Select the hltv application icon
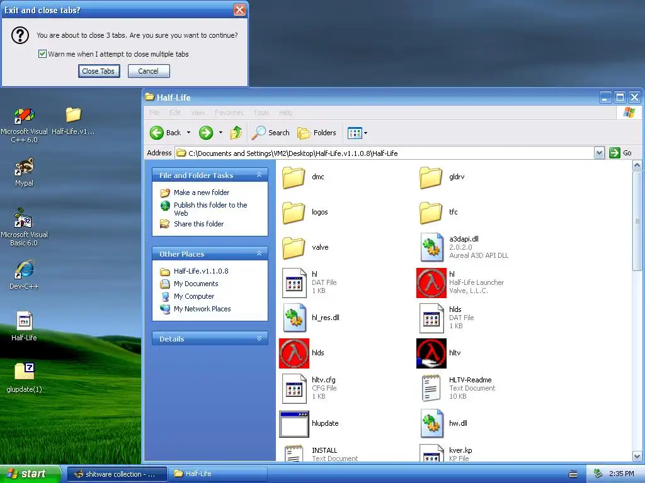Screen dimensions: 645x483 tap(431, 353)
